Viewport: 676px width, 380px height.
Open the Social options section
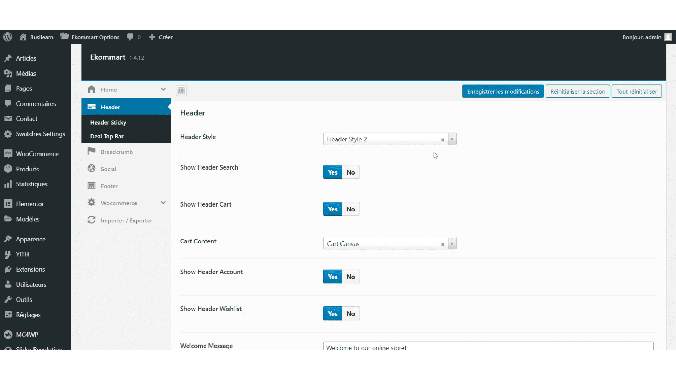coord(126,169)
